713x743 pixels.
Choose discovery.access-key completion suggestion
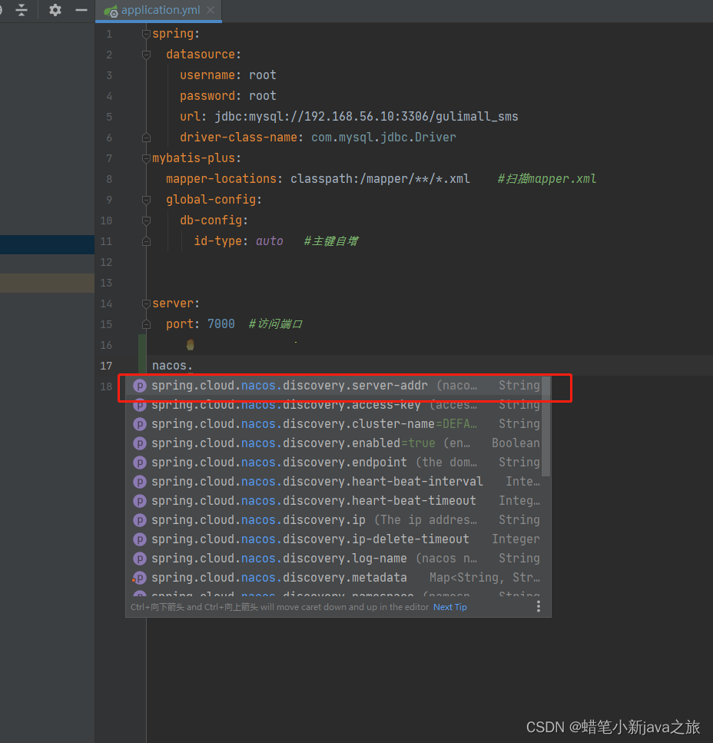pos(334,405)
